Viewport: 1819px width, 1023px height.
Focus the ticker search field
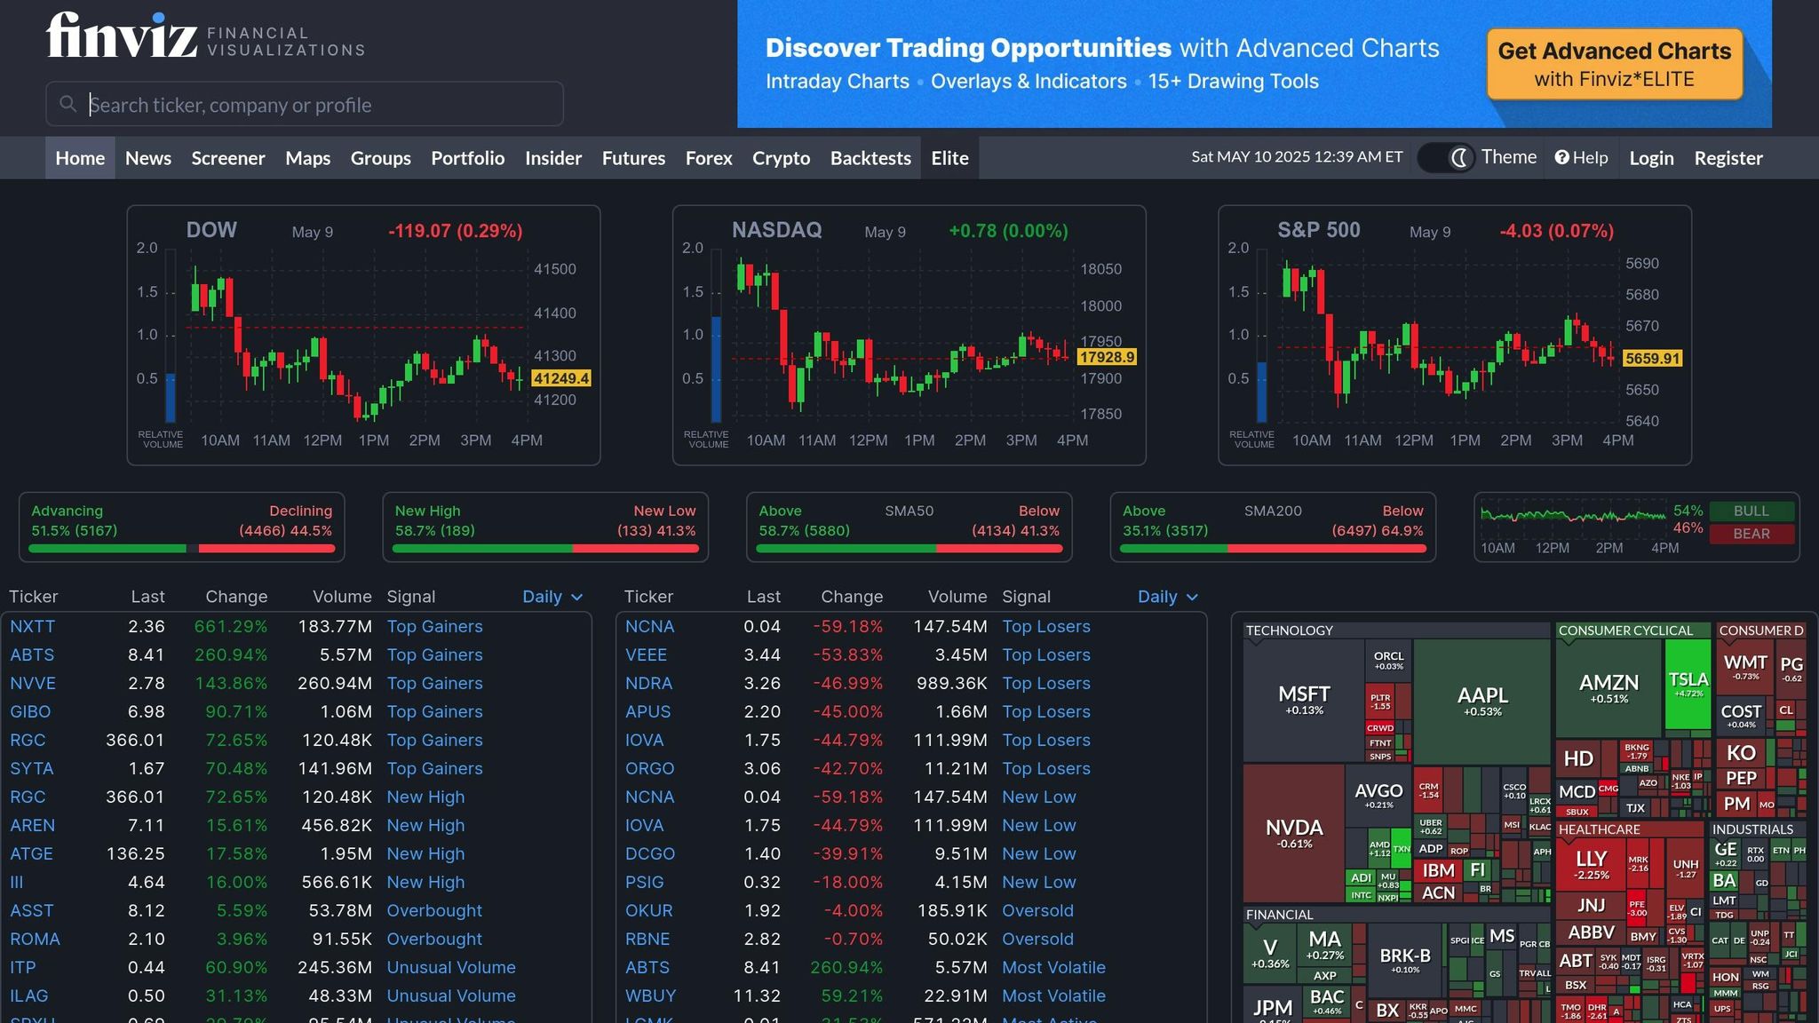pyautogui.click(x=305, y=104)
